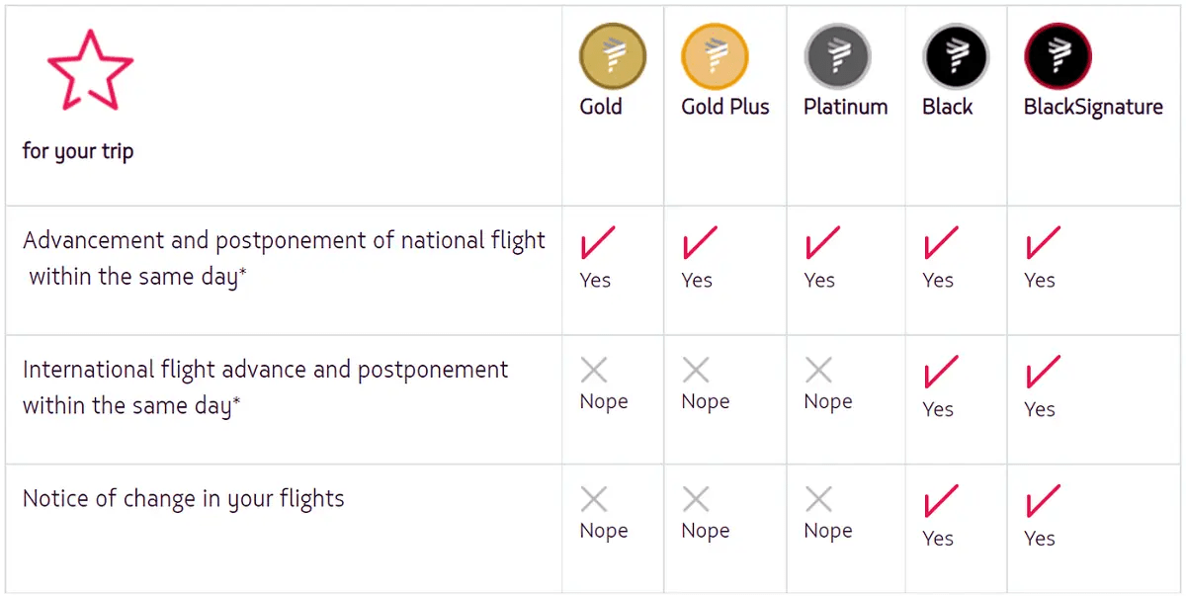Select the BlackSignature column header label
This screenshot has height=596, width=1186.
pyautogui.click(x=1093, y=107)
